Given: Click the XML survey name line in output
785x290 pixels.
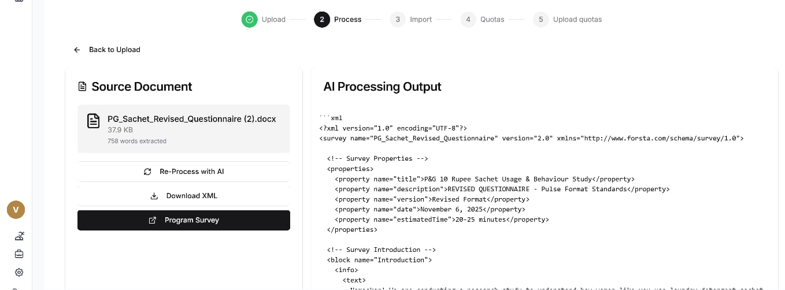Looking at the screenshot, I should [531, 139].
